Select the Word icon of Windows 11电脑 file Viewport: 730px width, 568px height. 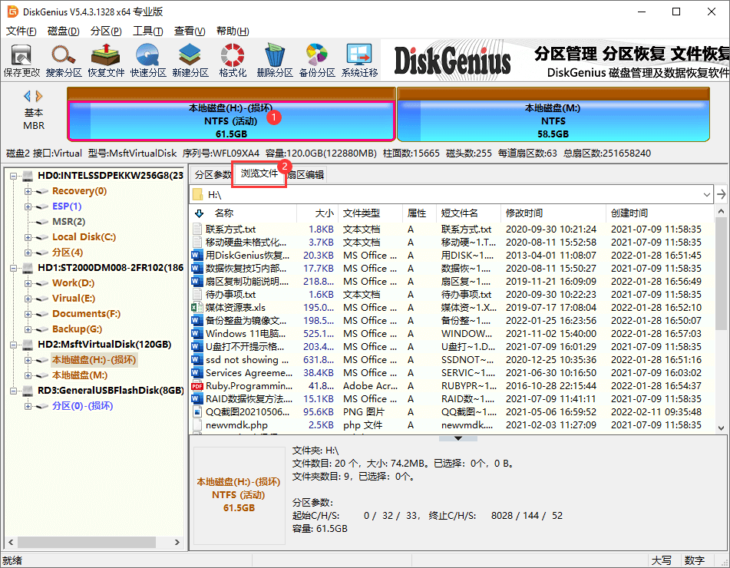coord(197,333)
